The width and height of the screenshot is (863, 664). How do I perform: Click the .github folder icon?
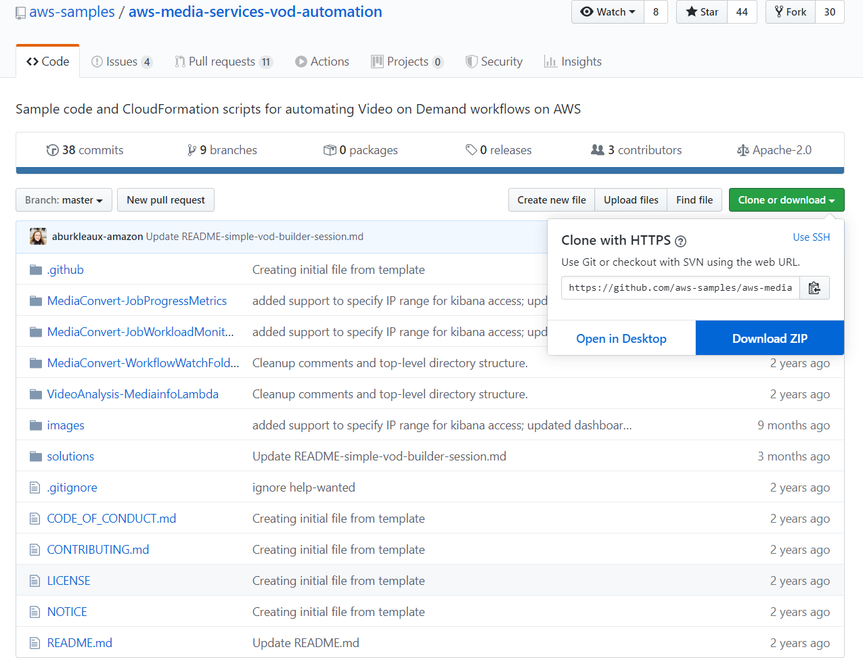[36, 270]
